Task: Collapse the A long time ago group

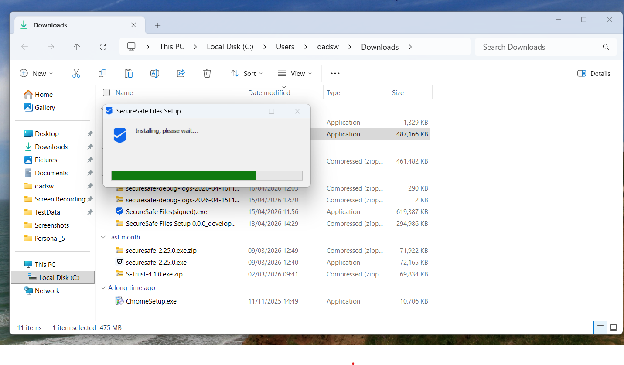Action: point(103,288)
